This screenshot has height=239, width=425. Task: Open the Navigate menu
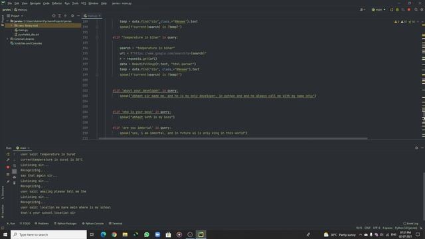click(35, 3)
